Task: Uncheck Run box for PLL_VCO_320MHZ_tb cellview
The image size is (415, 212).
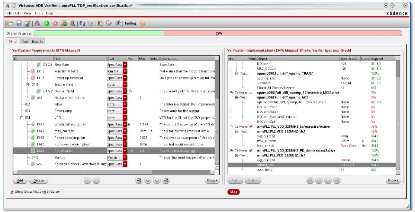Action: click(251, 127)
